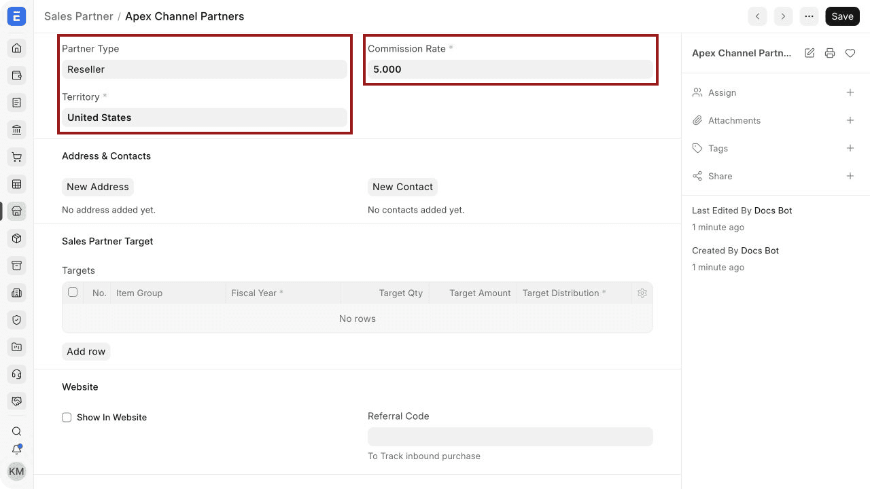The height and width of the screenshot is (489, 870).
Task: Click plus next to Tags
Action: click(850, 148)
